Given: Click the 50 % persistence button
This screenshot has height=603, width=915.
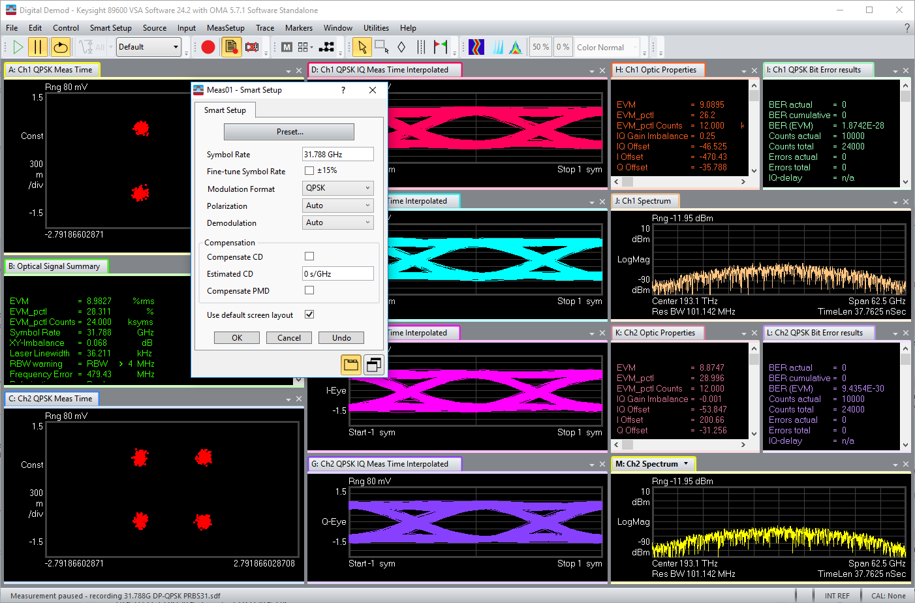Looking at the screenshot, I should pos(540,47).
